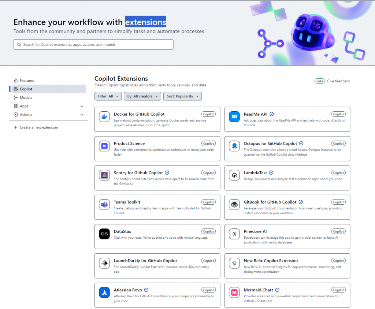Click the Teams Toolkit title text
Image resolution: width=375 pixels, height=309 pixels.
pyautogui.click(x=127, y=202)
